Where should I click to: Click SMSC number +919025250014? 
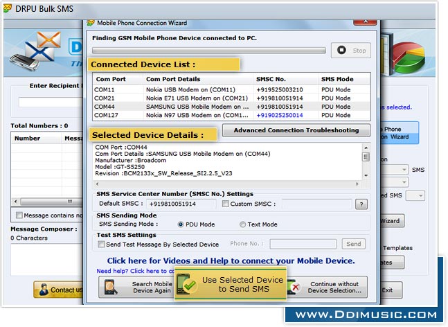(280, 116)
